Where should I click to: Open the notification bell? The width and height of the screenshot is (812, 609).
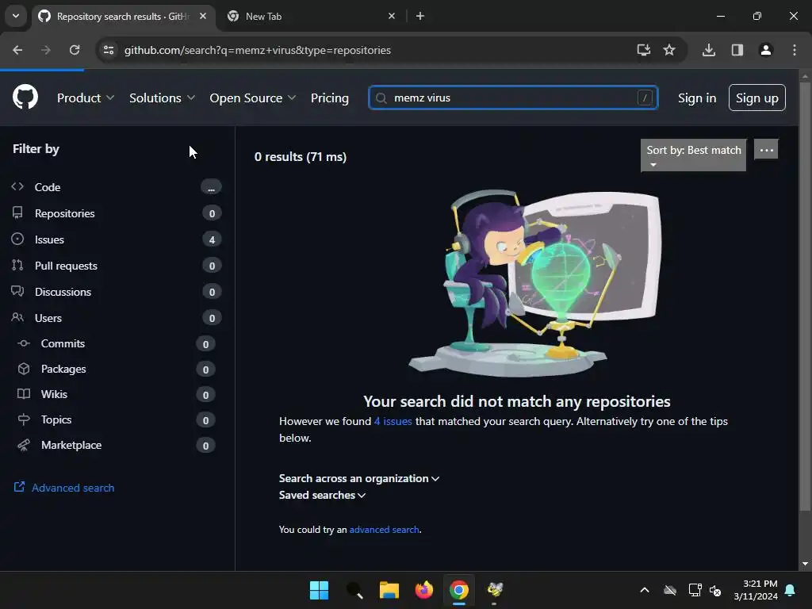coord(791,590)
